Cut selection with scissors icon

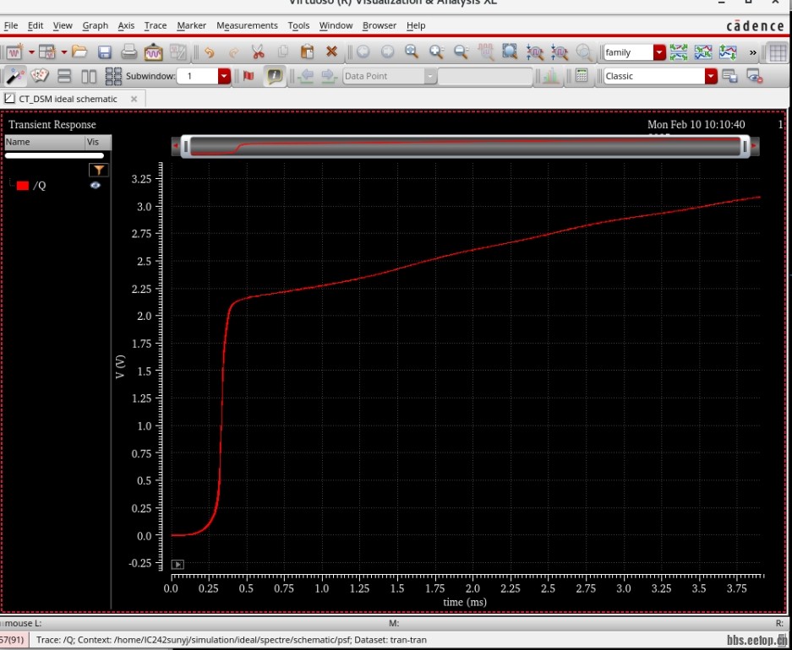pyautogui.click(x=258, y=52)
